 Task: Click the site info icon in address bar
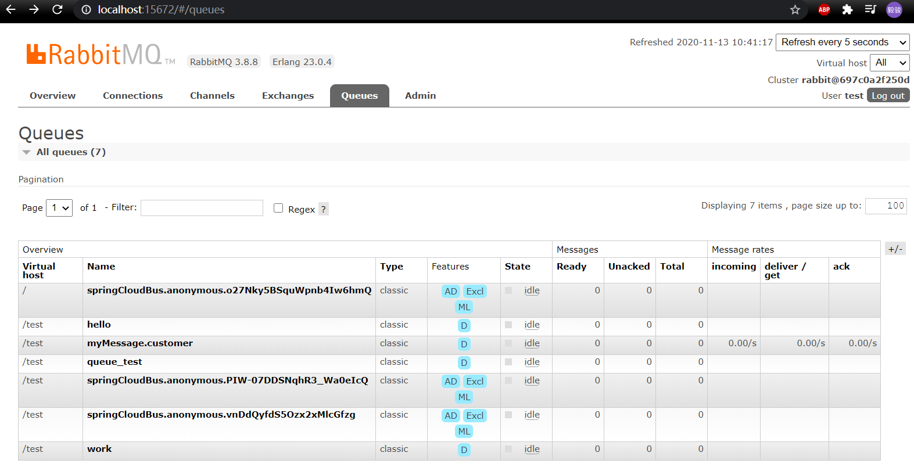(x=86, y=9)
